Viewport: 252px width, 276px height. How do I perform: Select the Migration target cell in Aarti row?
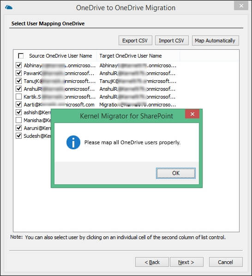click(138, 105)
